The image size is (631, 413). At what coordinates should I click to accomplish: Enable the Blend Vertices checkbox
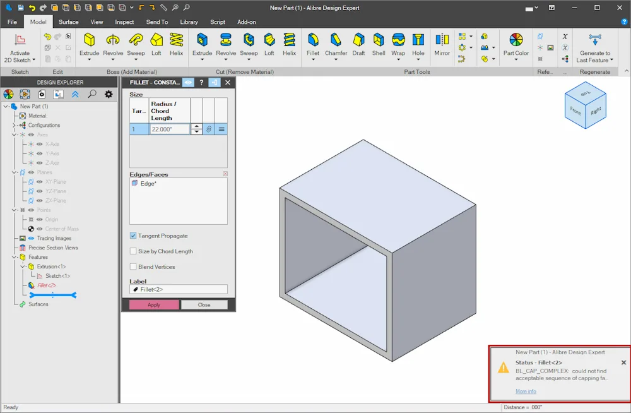click(x=133, y=266)
